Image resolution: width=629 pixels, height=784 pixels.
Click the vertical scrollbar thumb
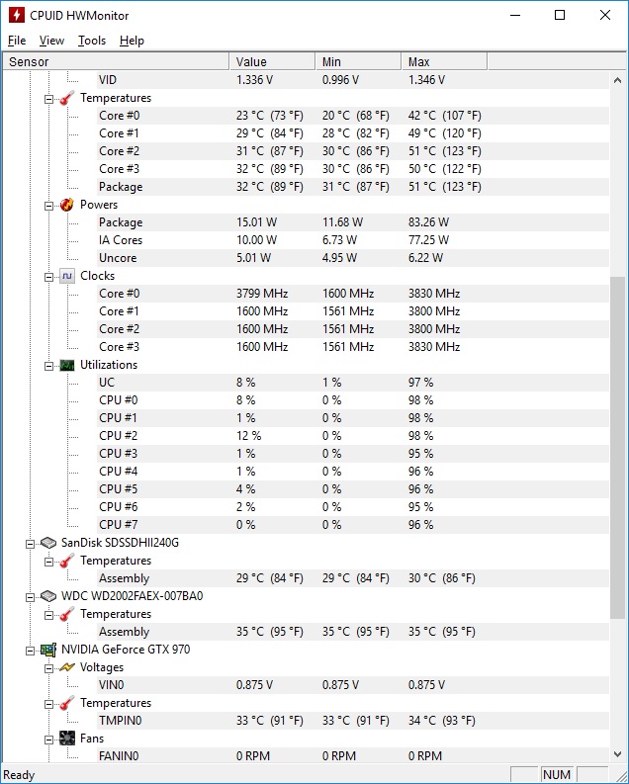[x=617, y=448]
